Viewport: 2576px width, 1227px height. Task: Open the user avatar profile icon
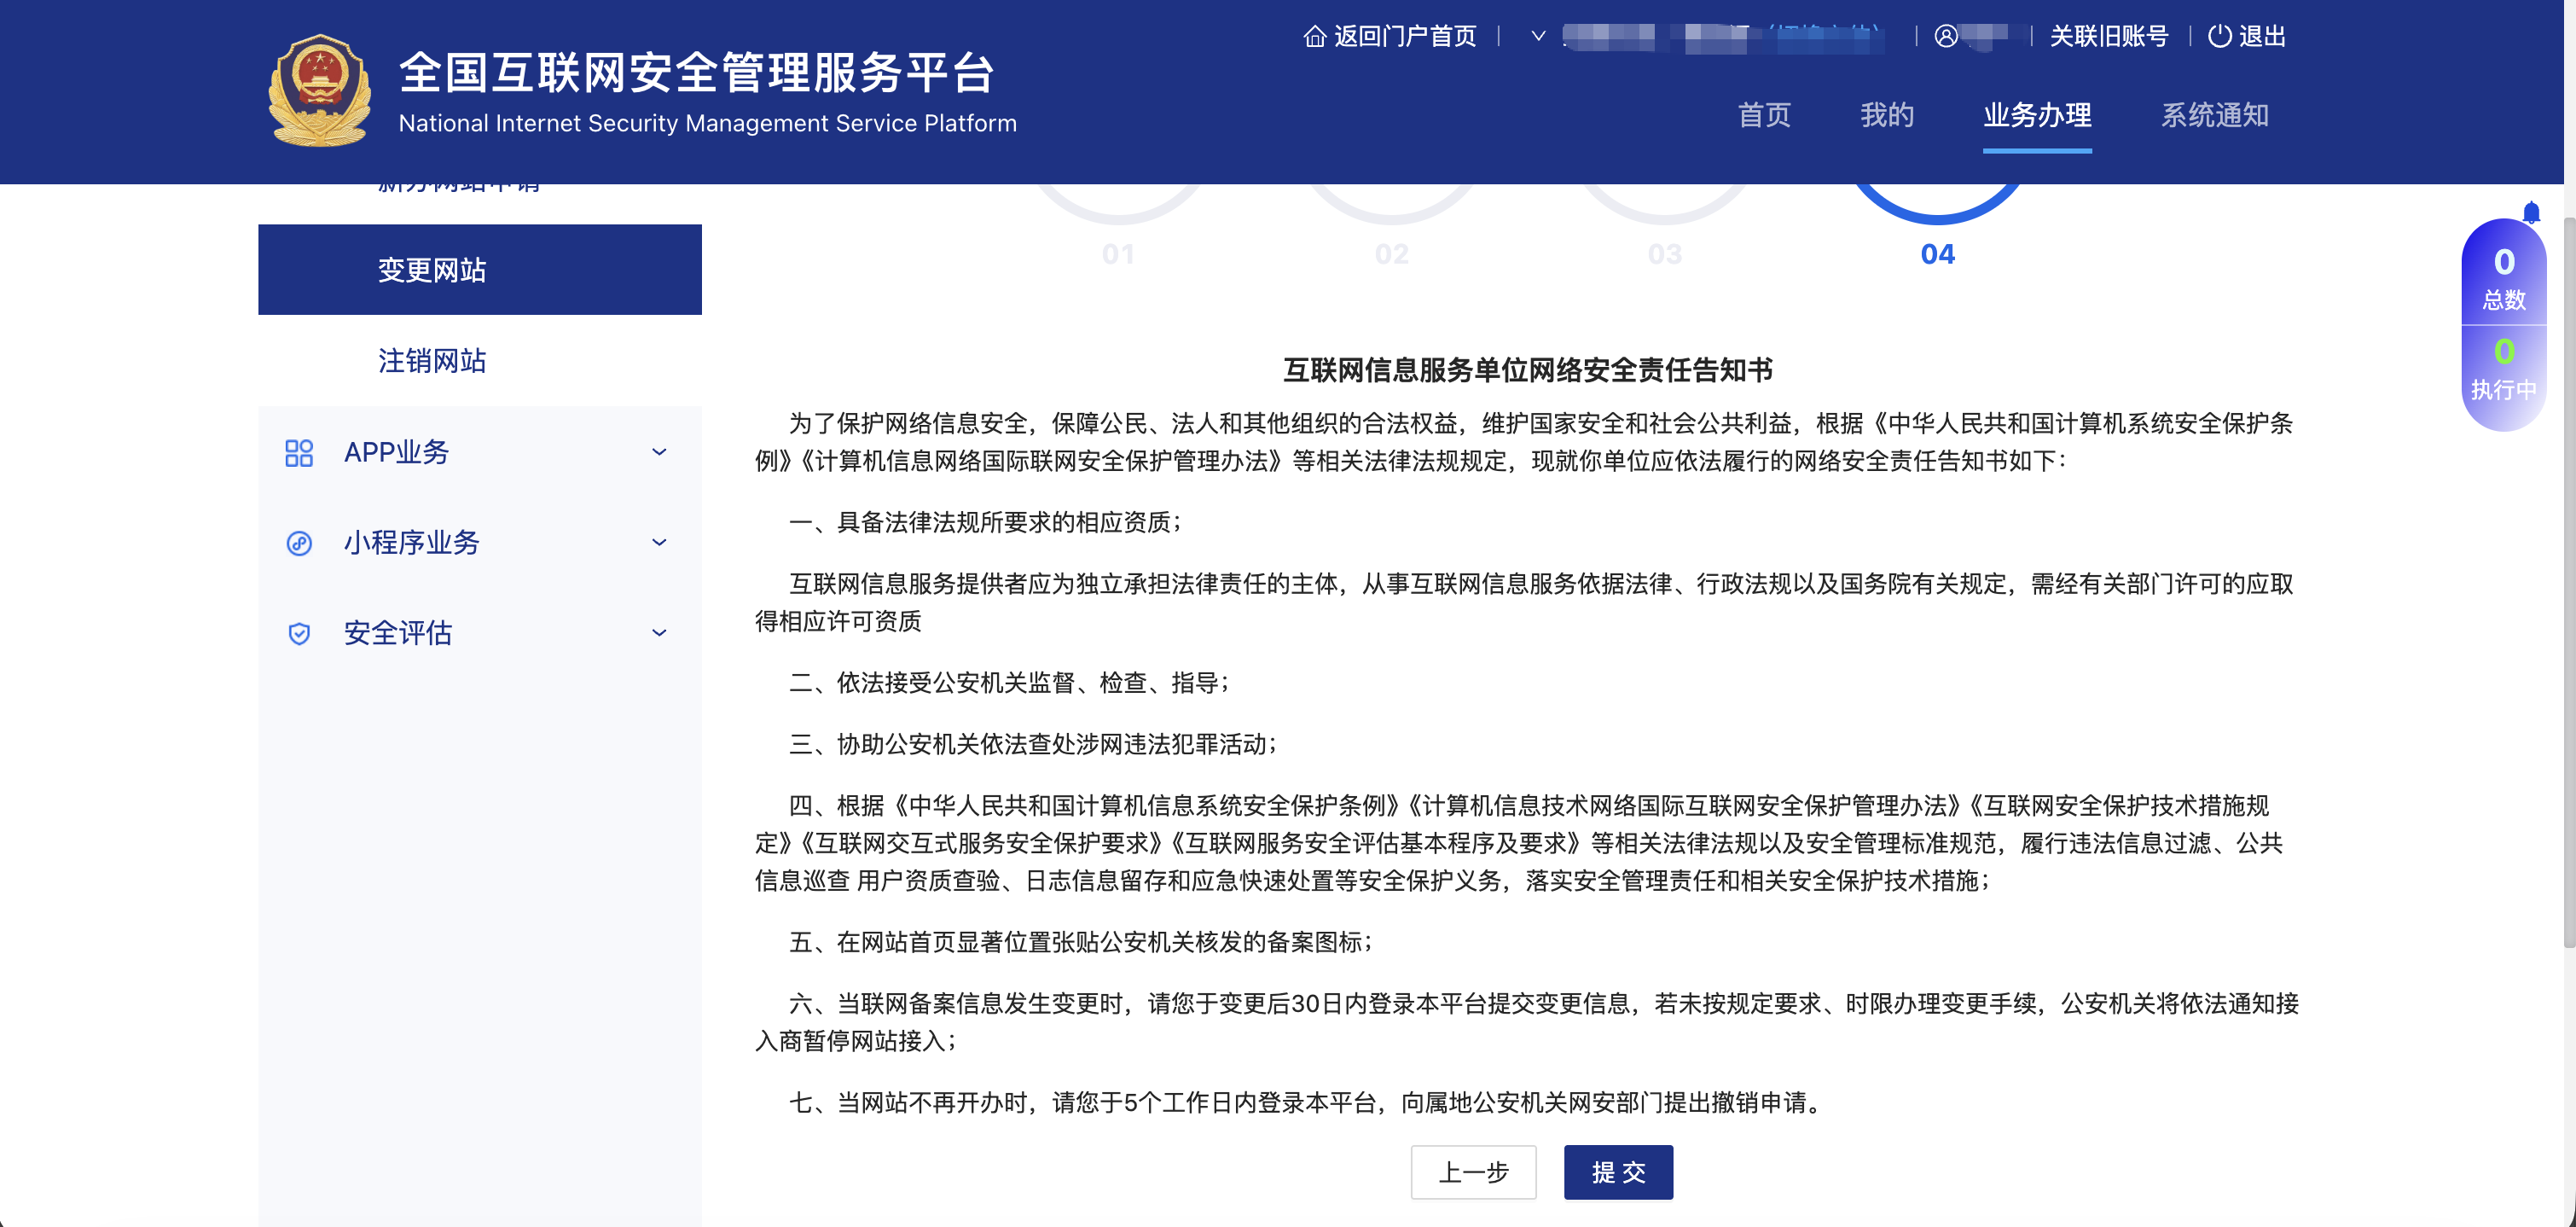point(1946,36)
